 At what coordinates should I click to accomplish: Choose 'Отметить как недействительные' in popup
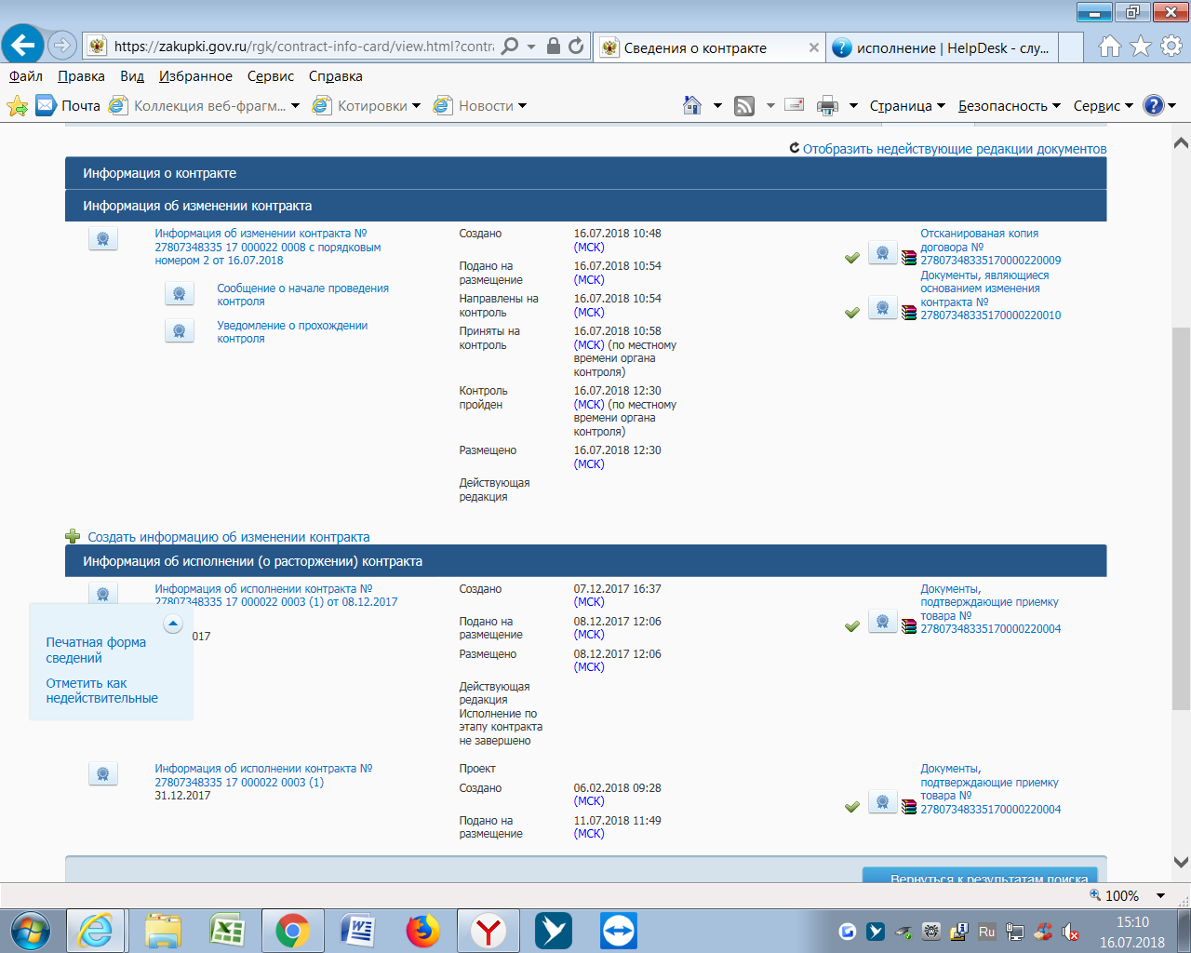(x=101, y=691)
